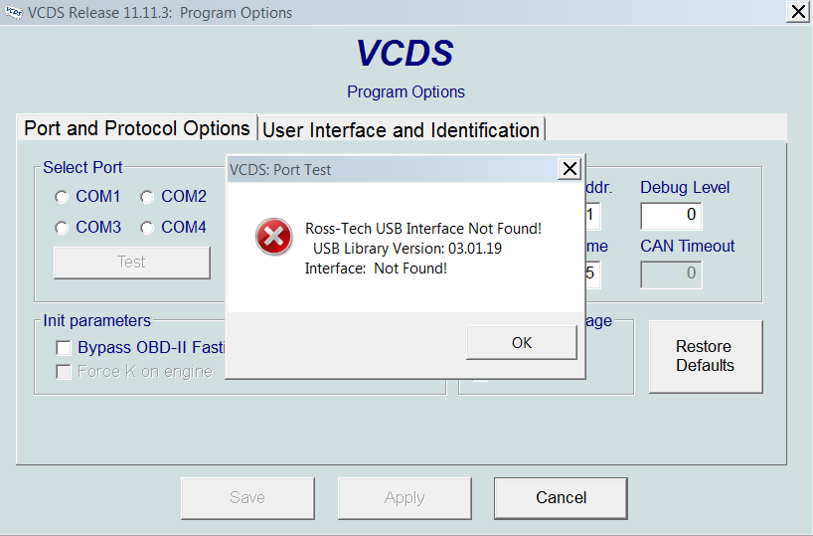Viewport: 813px width, 536px height.
Task: Switch to Port and Protocol Options tab
Action: (x=137, y=129)
